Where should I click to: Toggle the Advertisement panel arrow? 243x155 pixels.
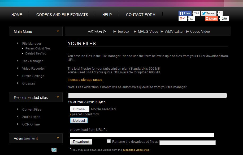coord(58,138)
